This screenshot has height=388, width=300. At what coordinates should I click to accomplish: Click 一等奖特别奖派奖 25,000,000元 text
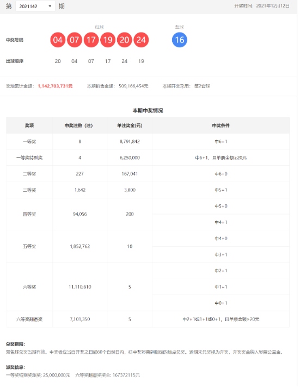tap(38, 375)
